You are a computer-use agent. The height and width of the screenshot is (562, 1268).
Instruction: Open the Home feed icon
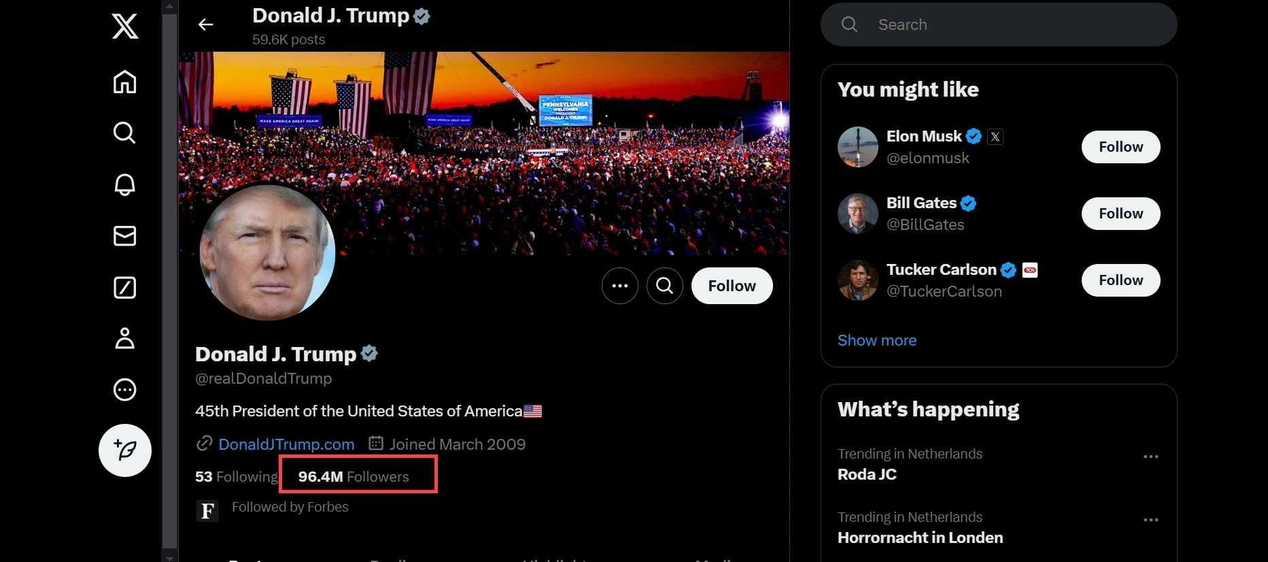124,82
